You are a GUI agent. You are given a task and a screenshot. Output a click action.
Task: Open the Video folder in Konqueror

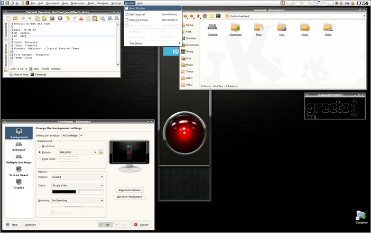click(x=328, y=28)
